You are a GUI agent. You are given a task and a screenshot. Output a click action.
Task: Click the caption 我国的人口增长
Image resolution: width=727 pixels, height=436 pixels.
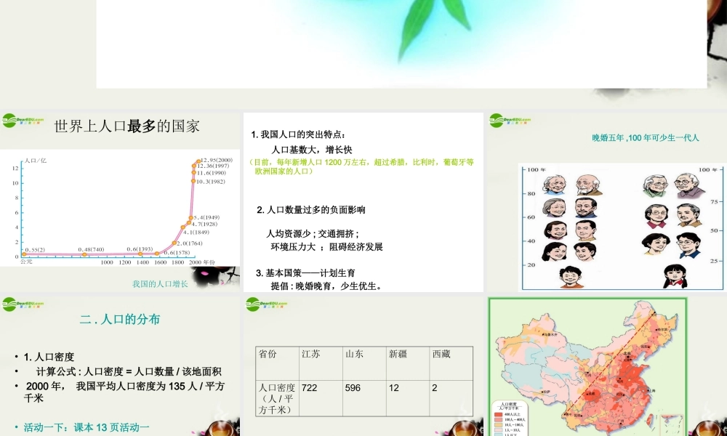pos(160,284)
